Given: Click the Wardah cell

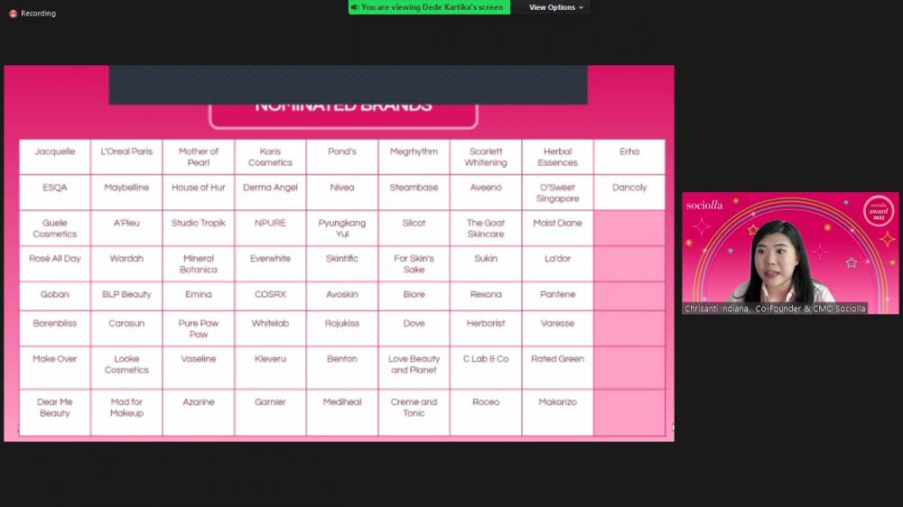Looking at the screenshot, I should click(126, 264).
